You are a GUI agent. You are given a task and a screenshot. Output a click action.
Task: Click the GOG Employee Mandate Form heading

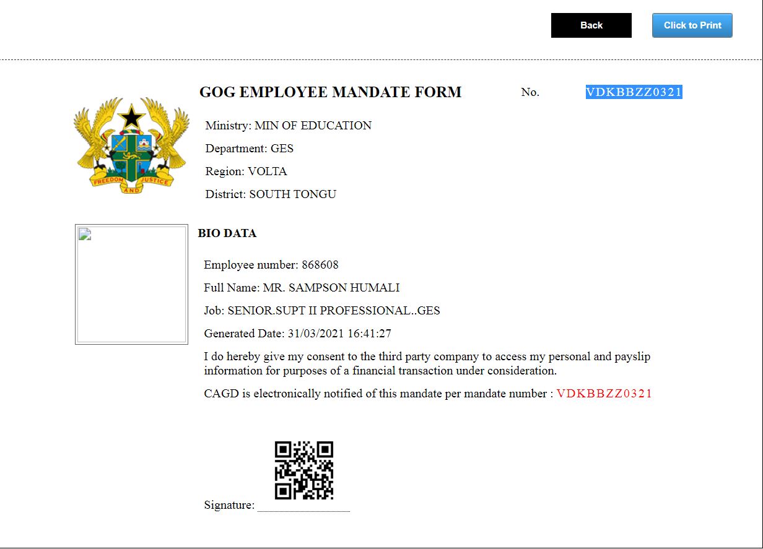point(330,92)
